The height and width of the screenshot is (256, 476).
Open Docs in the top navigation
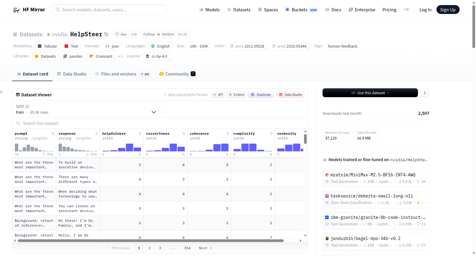(333, 10)
